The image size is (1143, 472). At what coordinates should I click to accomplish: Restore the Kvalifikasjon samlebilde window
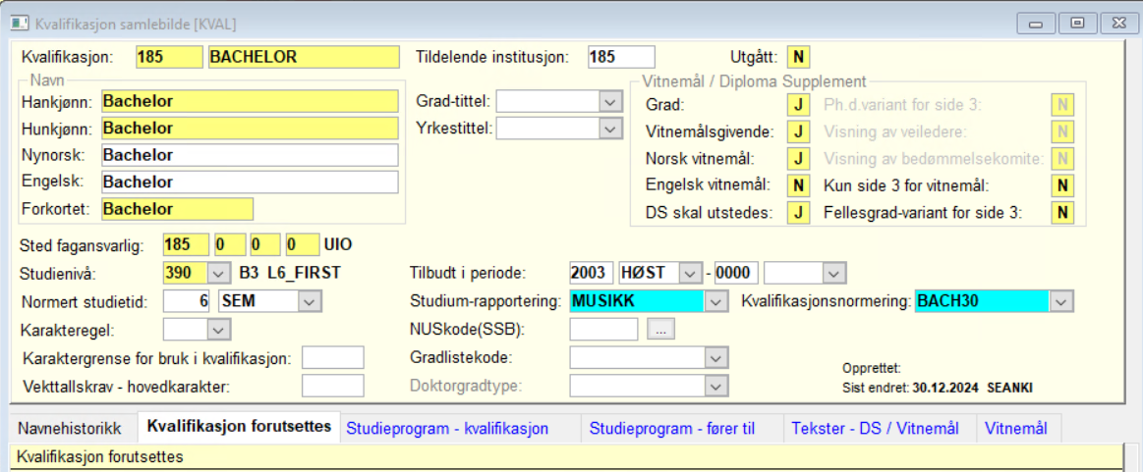1077,24
